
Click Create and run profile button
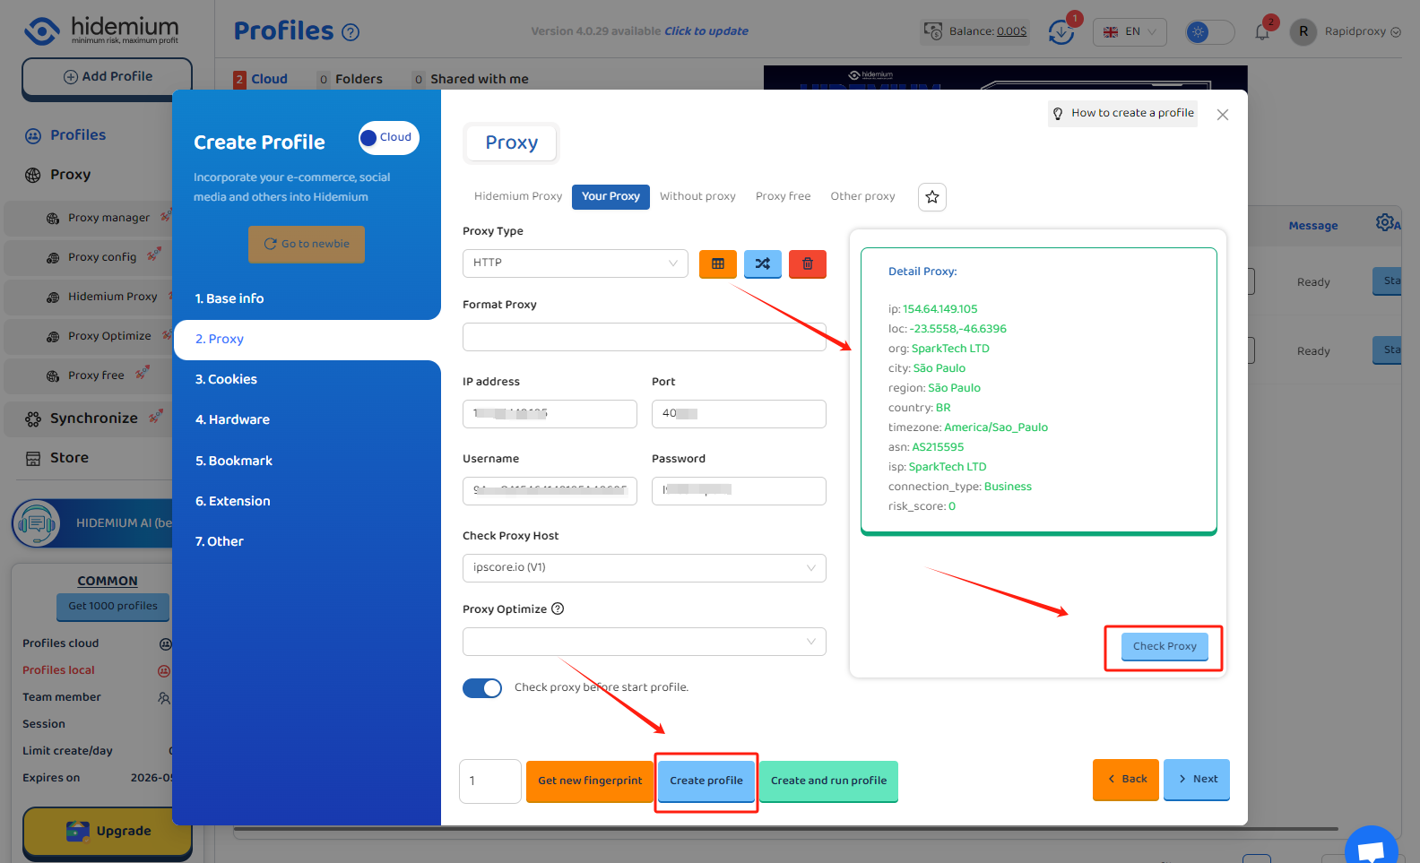coord(828,781)
